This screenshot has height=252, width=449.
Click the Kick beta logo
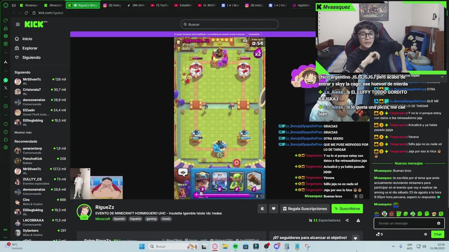(36, 24)
